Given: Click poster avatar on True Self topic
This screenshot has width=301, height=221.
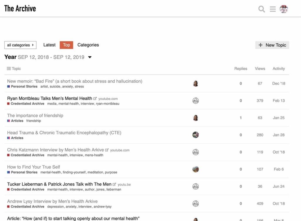Looking at the screenshot, I should [195, 169].
